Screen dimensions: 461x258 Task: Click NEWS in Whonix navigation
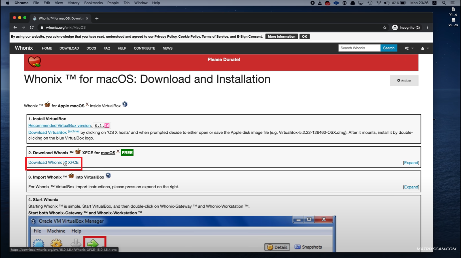167,48
